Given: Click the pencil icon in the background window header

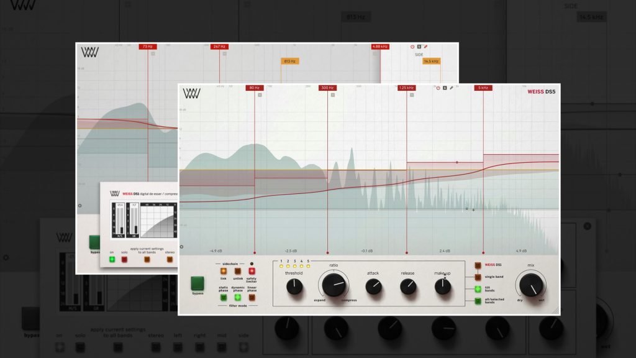Looking at the screenshot, I should click(x=426, y=47).
